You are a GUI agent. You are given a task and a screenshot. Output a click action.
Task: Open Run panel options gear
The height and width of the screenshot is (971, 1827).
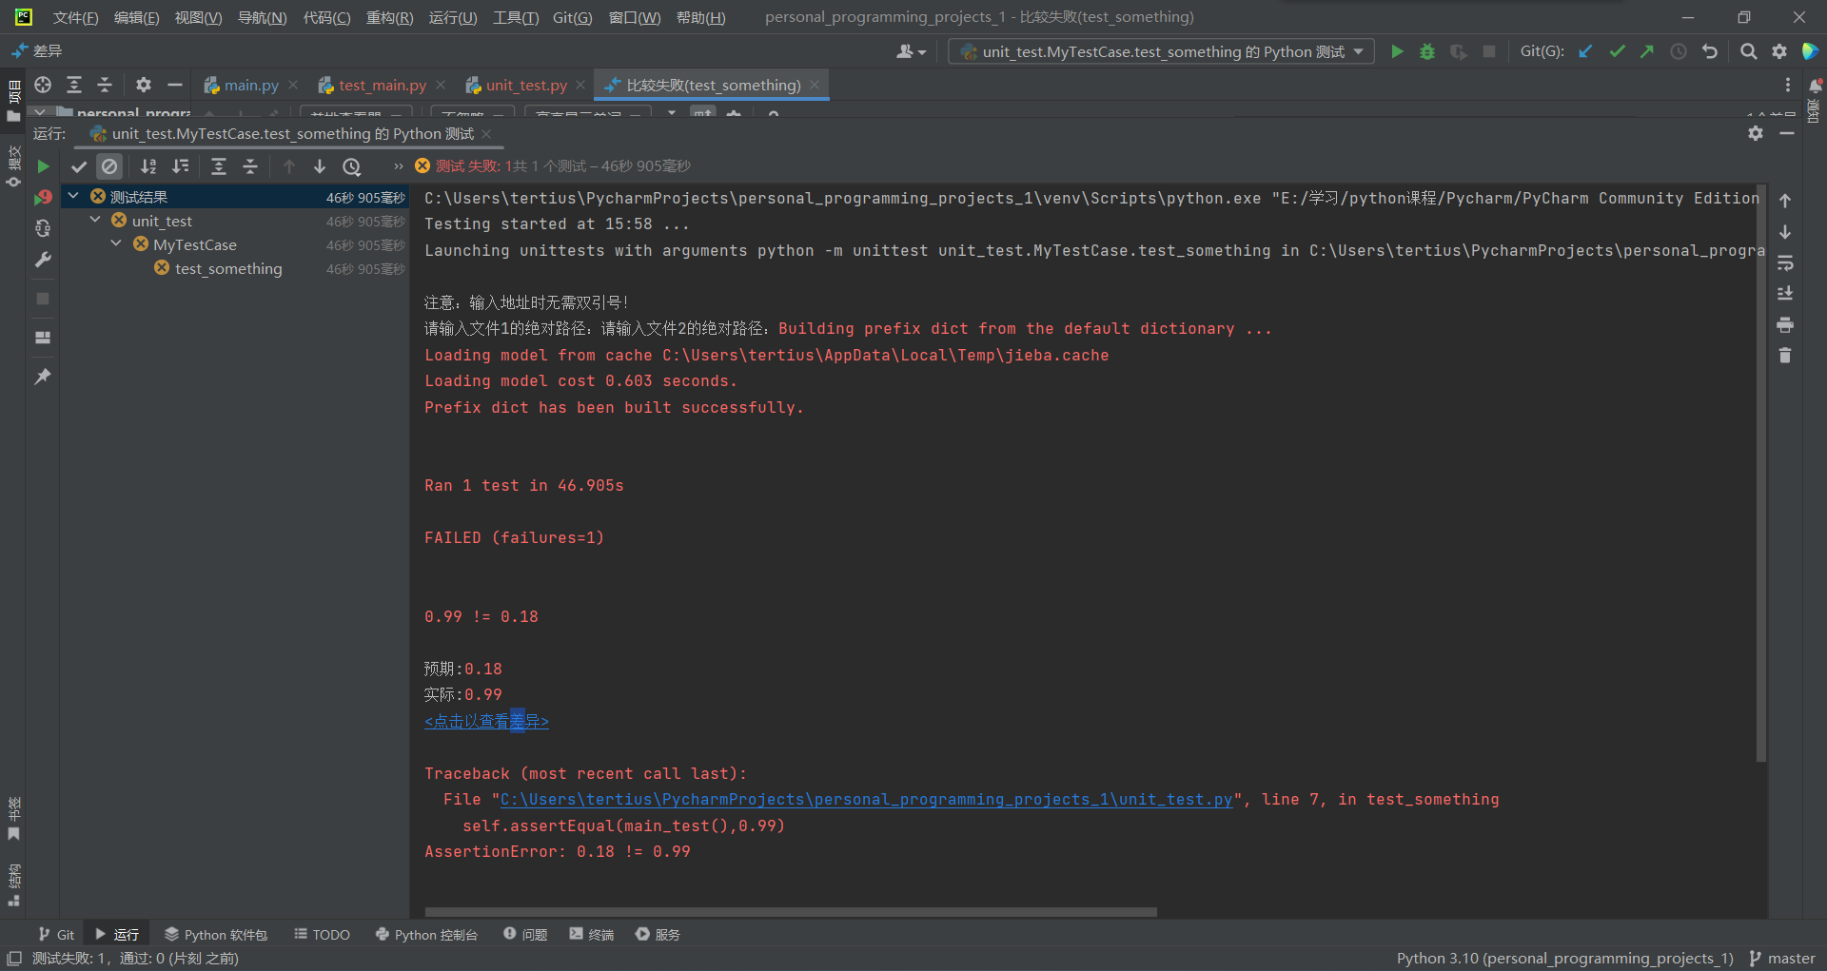(x=1756, y=133)
